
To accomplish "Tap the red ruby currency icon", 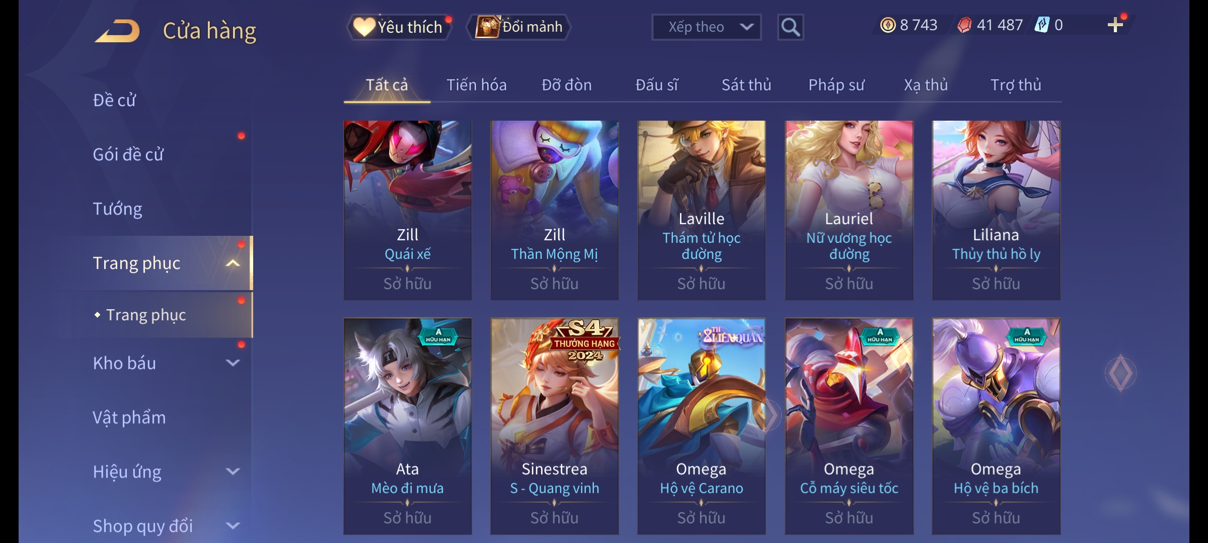I will 964,25.
